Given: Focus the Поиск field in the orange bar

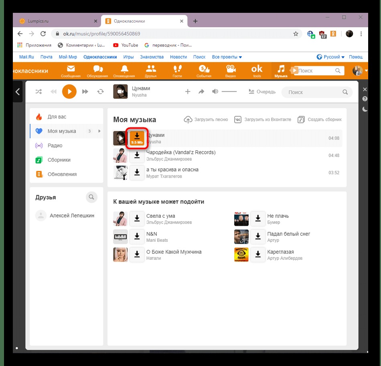Looking at the screenshot, I should point(319,71).
